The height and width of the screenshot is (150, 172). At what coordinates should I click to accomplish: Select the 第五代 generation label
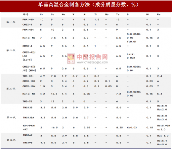11,140
